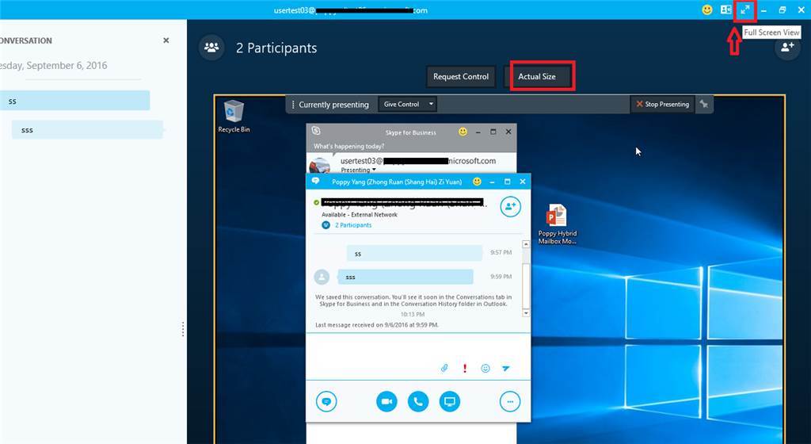Click user avatar in Skype for Business window
811x444 pixels.
coord(319,166)
